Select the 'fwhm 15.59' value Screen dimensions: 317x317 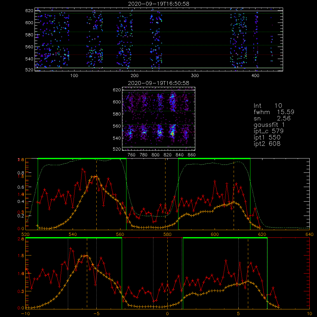pyautogui.click(x=274, y=112)
